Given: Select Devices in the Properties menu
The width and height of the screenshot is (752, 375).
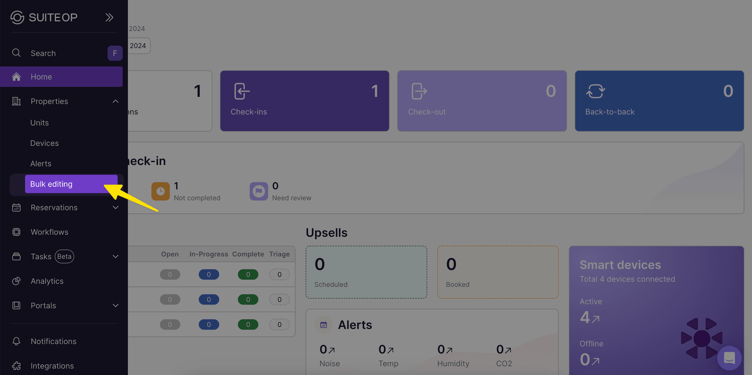Looking at the screenshot, I should tap(44, 143).
